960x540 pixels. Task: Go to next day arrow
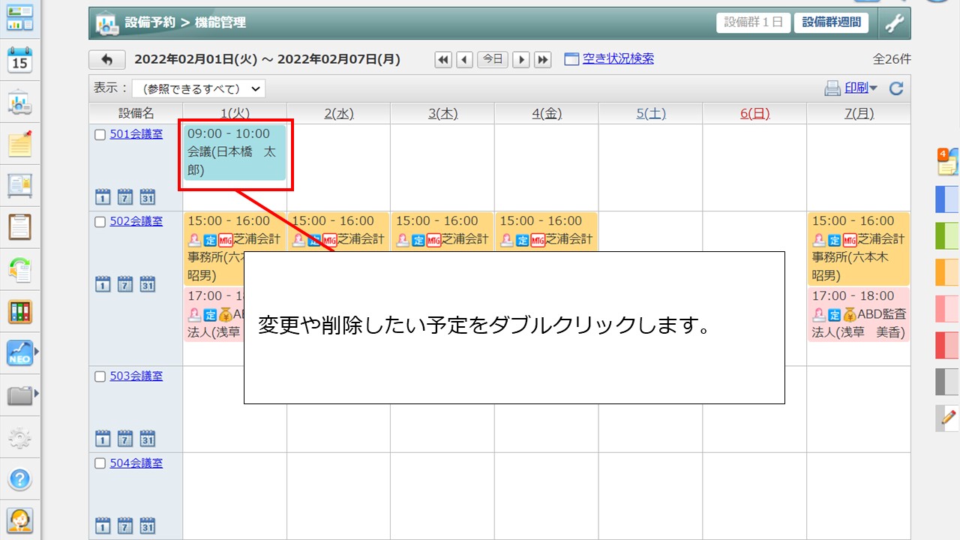(520, 59)
